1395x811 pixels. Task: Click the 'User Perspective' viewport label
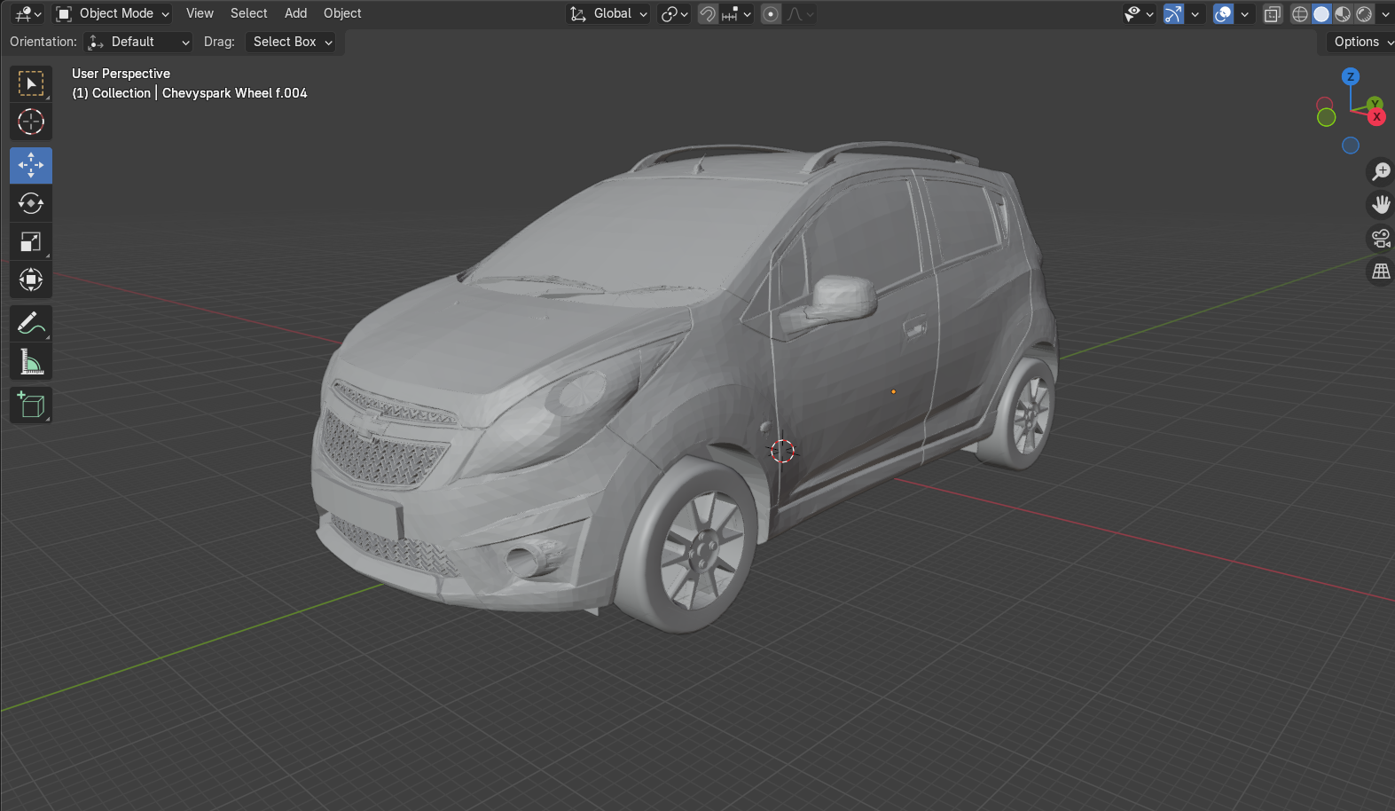(x=121, y=74)
